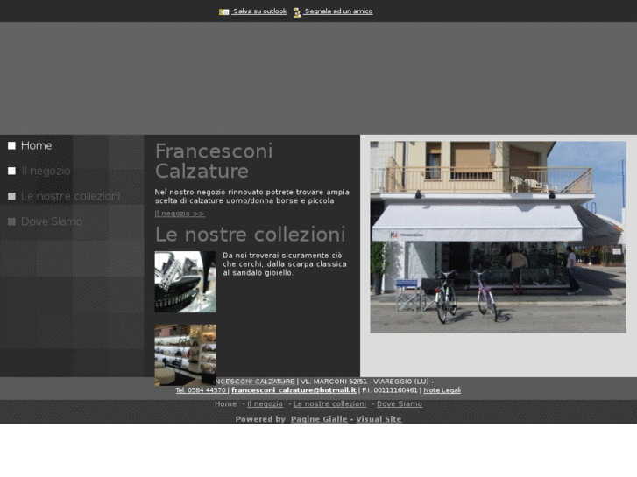Click 'Dove Siamo' in the footer navigation
Image resolution: width=637 pixels, height=477 pixels.
[x=400, y=404]
